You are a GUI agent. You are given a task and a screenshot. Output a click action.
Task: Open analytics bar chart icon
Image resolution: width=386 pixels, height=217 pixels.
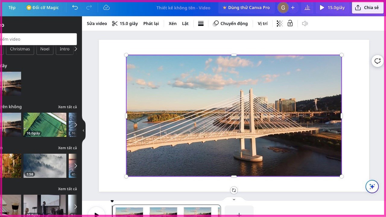[307, 8]
